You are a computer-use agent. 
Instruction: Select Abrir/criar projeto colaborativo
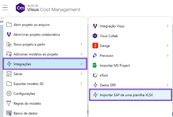37,35
